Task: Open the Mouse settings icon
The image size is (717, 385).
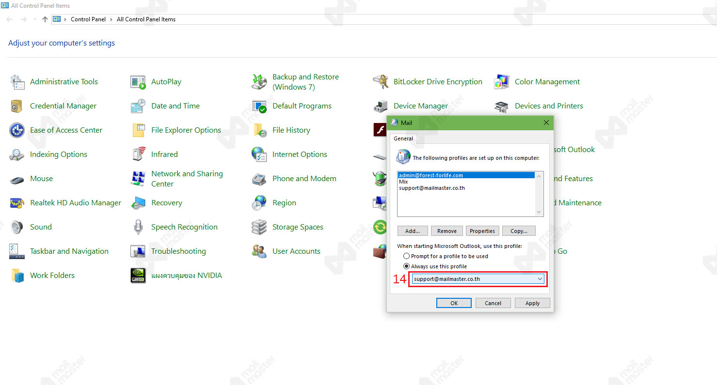Action: coord(17,179)
